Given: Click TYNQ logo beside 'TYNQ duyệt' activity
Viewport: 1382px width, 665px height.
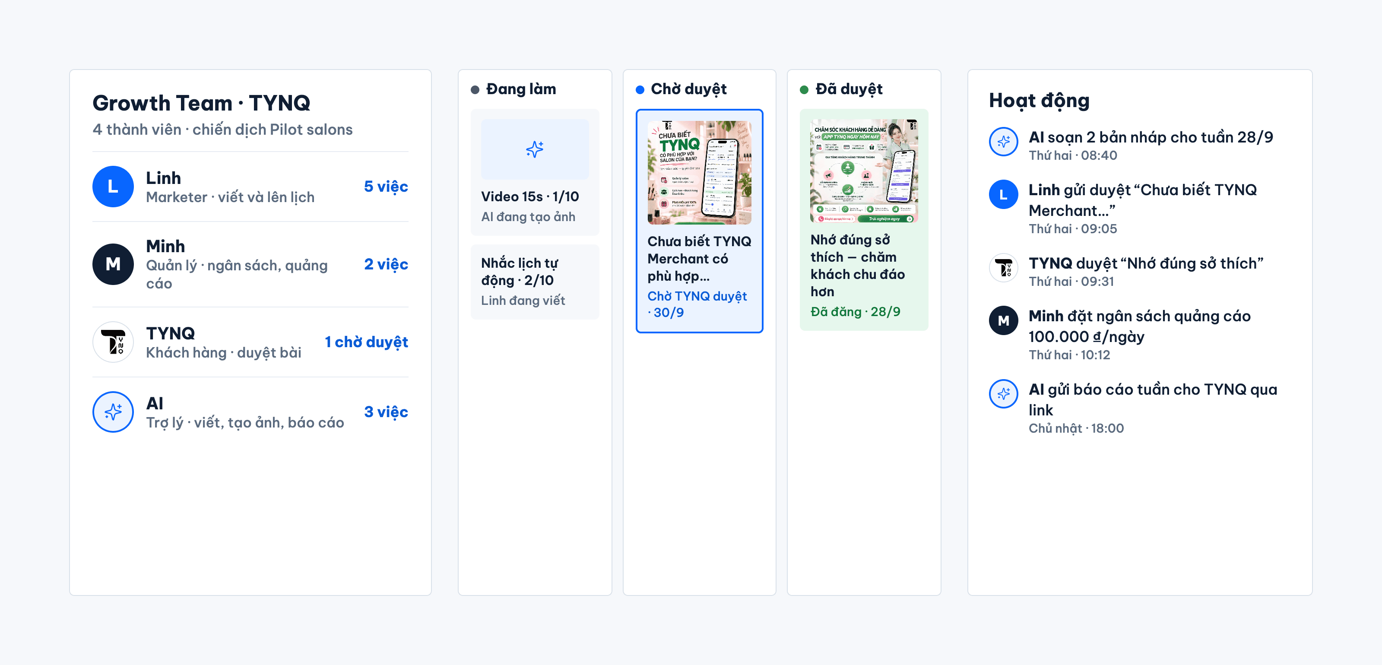Looking at the screenshot, I should pos(1003,268).
